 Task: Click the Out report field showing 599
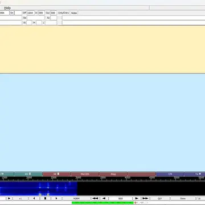54,13
